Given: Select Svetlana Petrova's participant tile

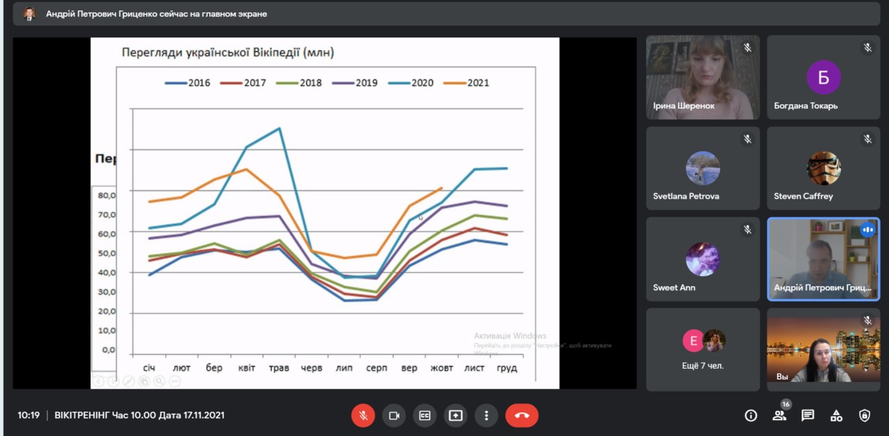Looking at the screenshot, I should pyautogui.click(x=703, y=168).
